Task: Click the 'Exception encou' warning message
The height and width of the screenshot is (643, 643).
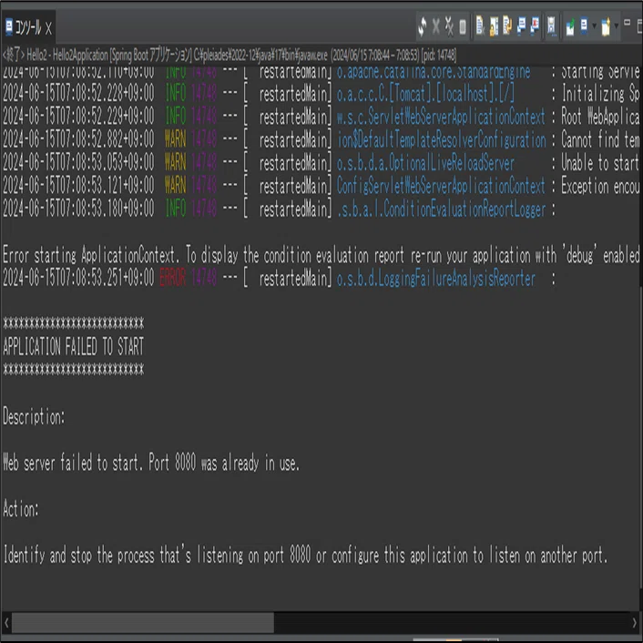Action: coord(600,186)
